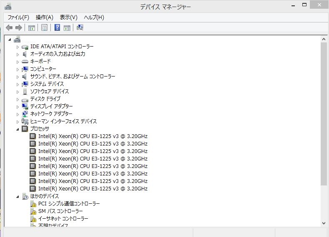
Task: Expand IDE ATA/ATAPI コントローラー node
Action: [17, 47]
